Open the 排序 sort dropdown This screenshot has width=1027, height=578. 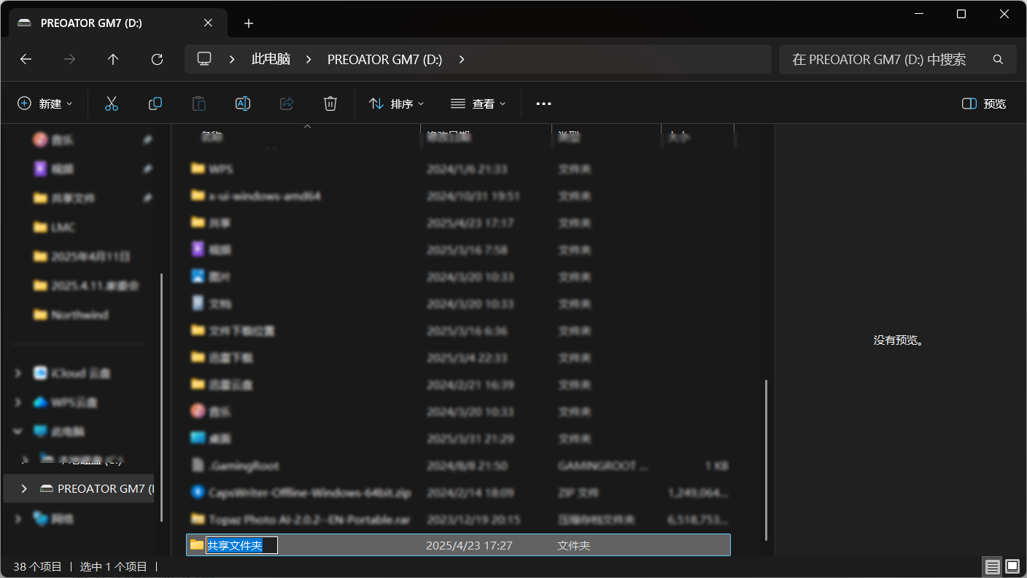coord(397,104)
